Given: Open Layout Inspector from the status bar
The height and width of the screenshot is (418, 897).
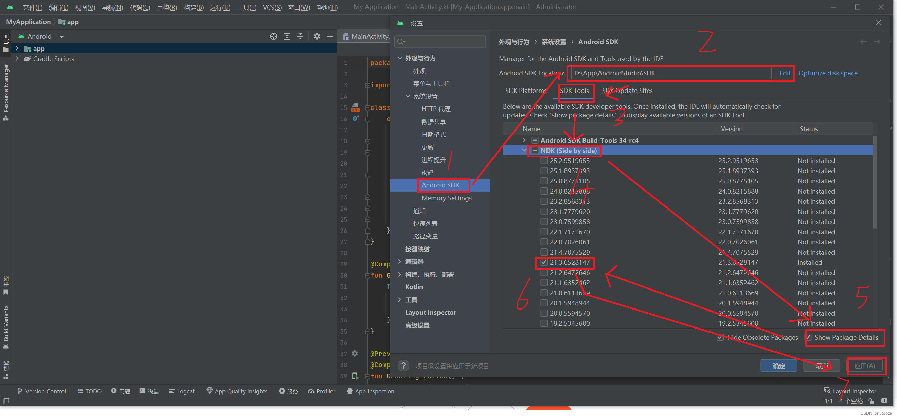Looking at the screenshot, I should coord(853,391).
